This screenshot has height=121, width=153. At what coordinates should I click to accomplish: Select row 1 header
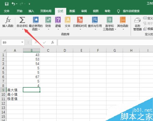3,55
